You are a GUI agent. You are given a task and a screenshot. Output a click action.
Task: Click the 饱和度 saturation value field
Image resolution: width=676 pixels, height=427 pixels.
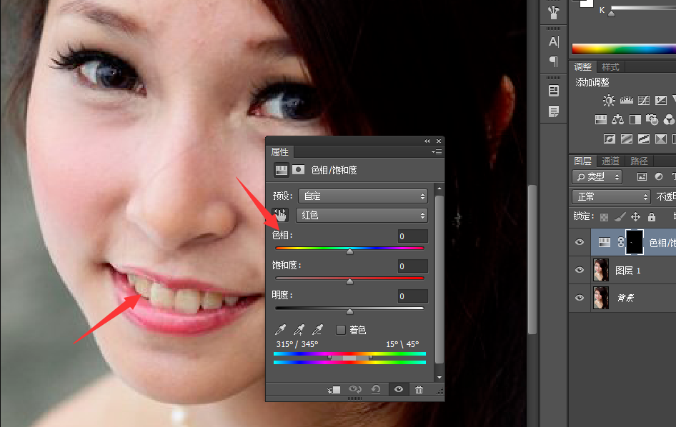(412, 266)
